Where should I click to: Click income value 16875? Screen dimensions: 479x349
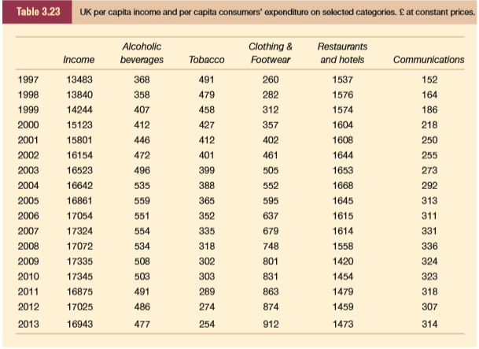tap(79, 291)
